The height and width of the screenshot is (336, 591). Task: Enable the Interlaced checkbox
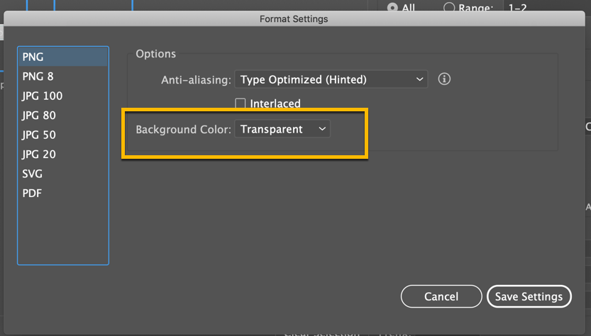[x=241, y=103]
